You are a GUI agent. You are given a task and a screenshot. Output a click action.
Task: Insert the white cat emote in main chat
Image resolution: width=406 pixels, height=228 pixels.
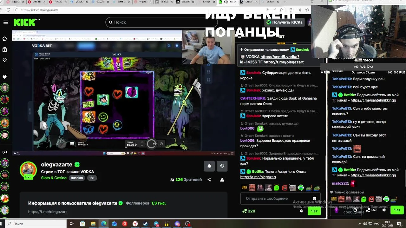(292, 188)
